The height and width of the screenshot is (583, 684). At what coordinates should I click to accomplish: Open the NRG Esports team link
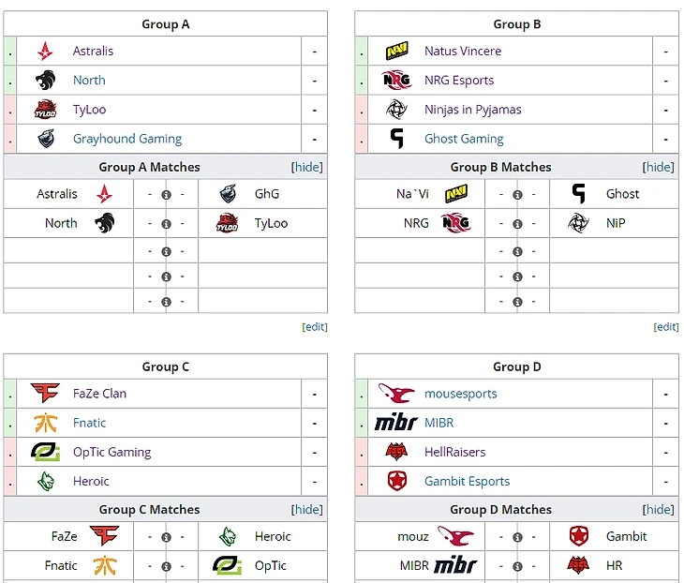[459, 81]
